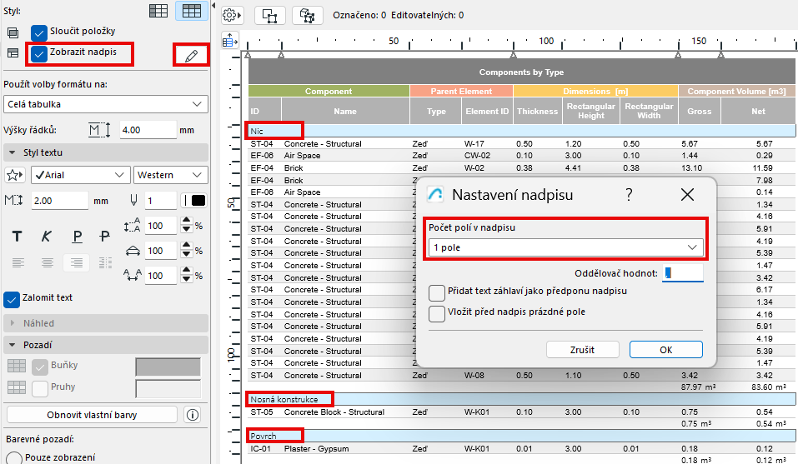Select the second table style grid icon
The width and height of the screenshot is (798, 464).
coord(192,11)
